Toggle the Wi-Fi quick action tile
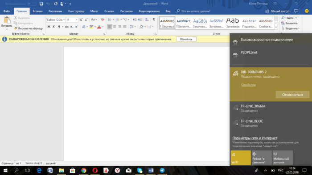The height and width of the screenshot is (175, 312). click(241, 158)
